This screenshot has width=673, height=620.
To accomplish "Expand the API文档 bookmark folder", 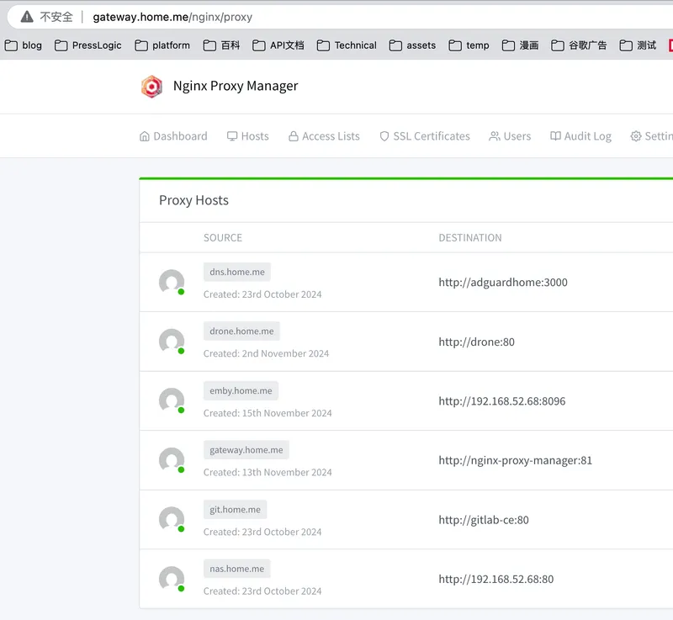I will [x=278, y=45].
